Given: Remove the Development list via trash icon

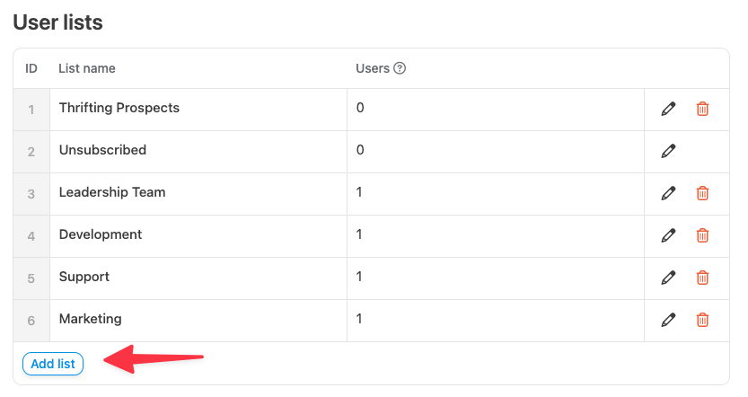Looking at the screenshot, I should [702, 235].
